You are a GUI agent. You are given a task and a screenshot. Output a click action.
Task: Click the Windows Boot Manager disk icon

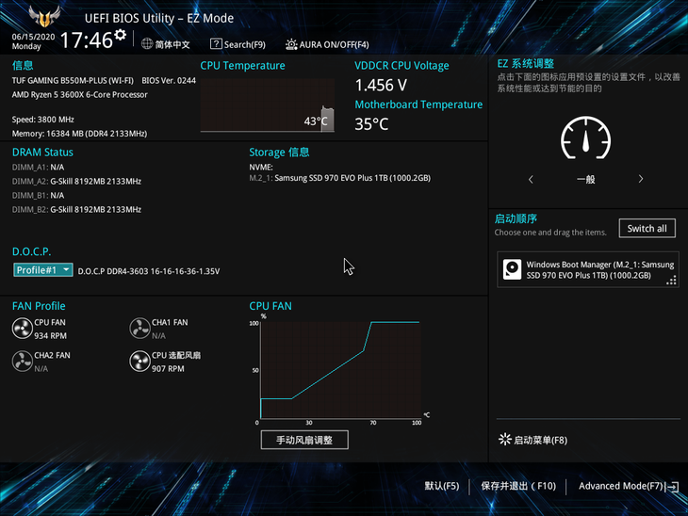coord(511,269)
